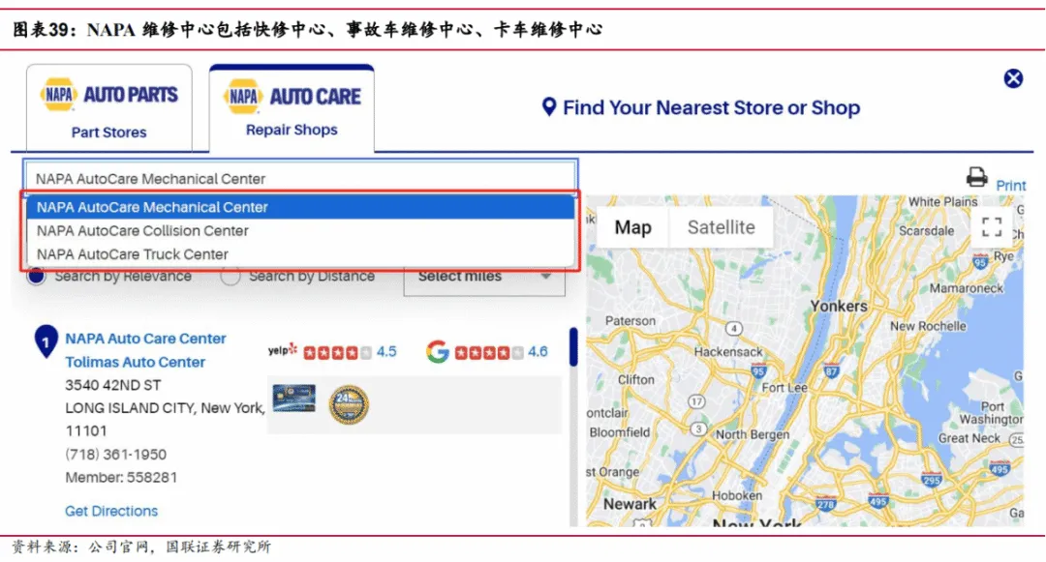
Task: Click the Hackensack label on the map
Action: click(x=727, y=351)
